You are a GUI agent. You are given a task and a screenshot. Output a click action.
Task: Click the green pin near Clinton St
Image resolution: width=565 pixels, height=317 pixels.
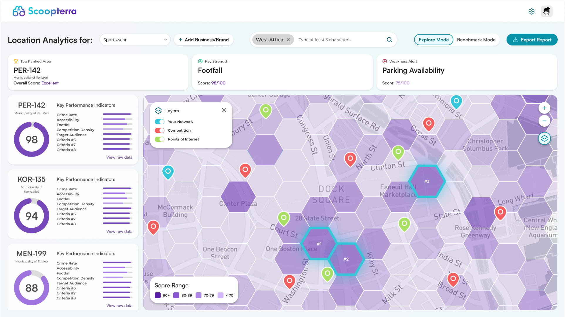[398, 153]
